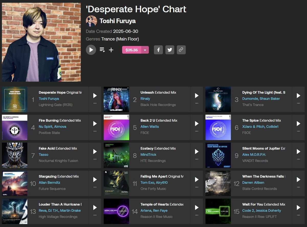Open more options for Back 2 U
This screenshot has height=227, width=307.
(x=197, y=131)
